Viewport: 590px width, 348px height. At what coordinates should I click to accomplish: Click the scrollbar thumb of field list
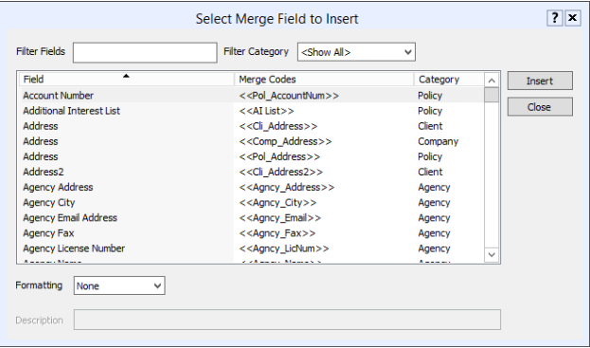point(492,95)
